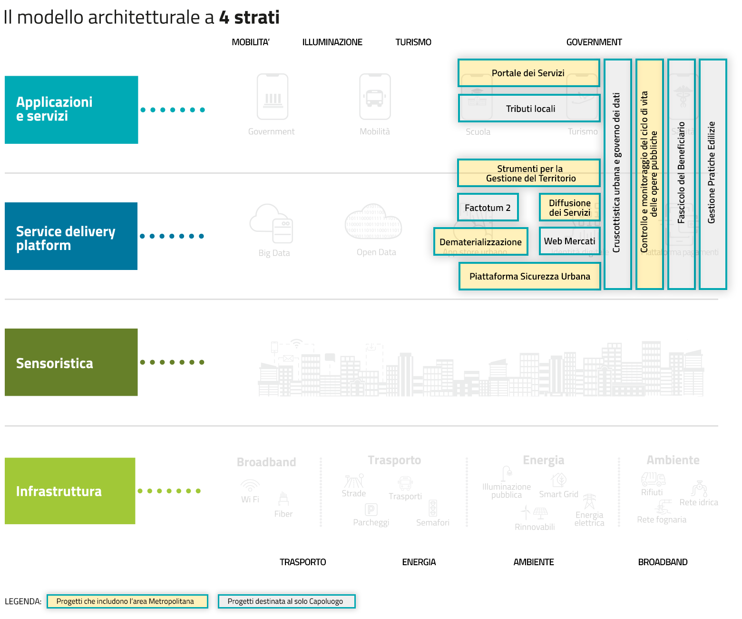Click the GOVERNMENT category heading
742x619 pixels.
click(x=594, y=42)
